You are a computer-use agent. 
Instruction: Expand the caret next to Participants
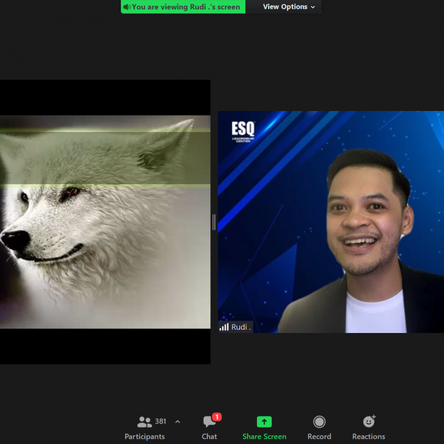tap(178, 422)
